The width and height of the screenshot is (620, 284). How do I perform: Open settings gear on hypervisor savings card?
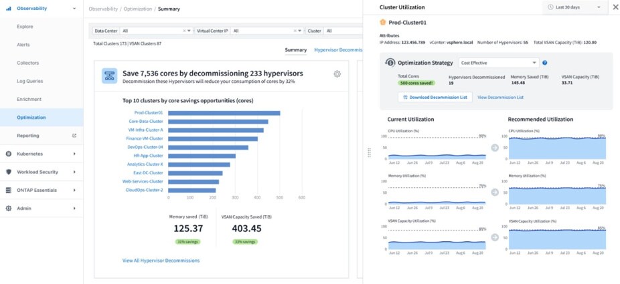337,74
